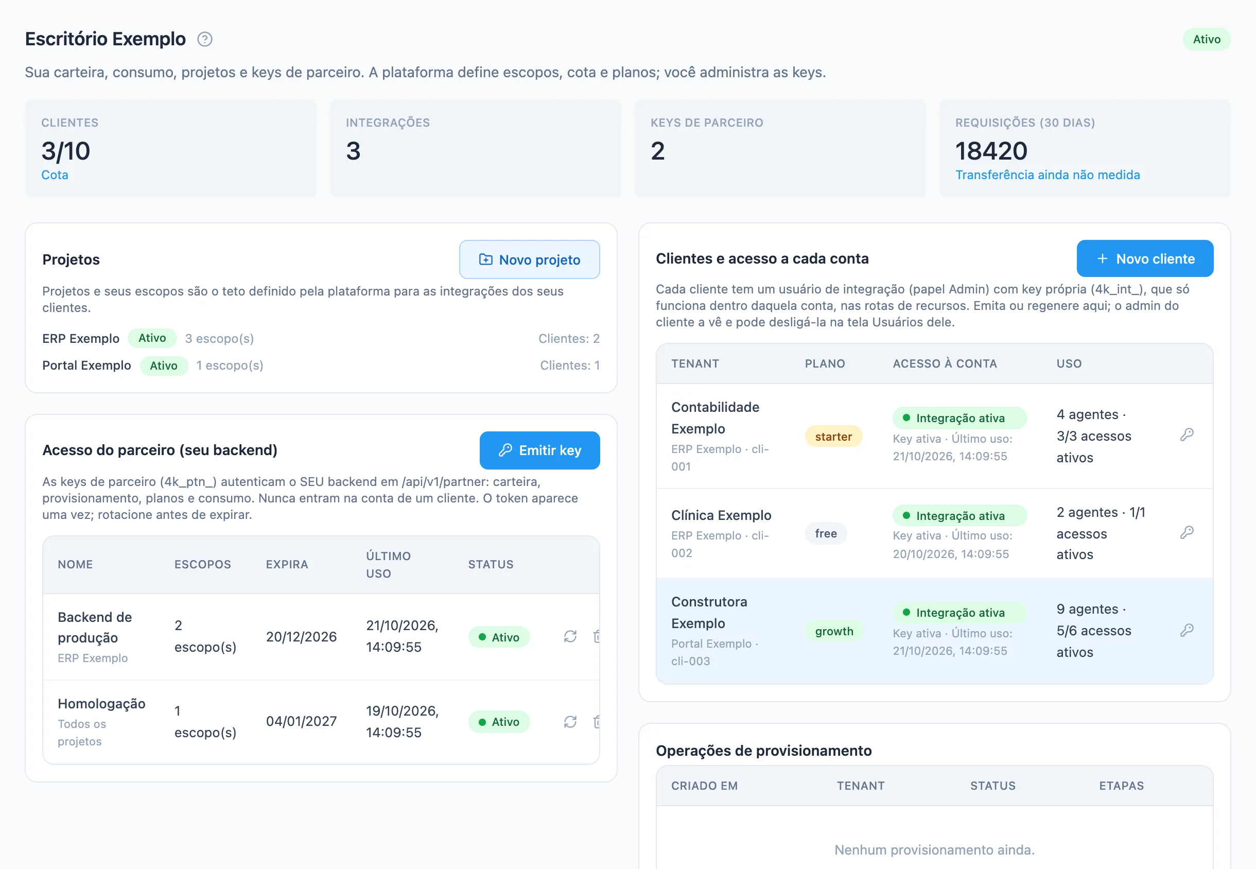Select the Backend de produção key name

tap(95, 627)
